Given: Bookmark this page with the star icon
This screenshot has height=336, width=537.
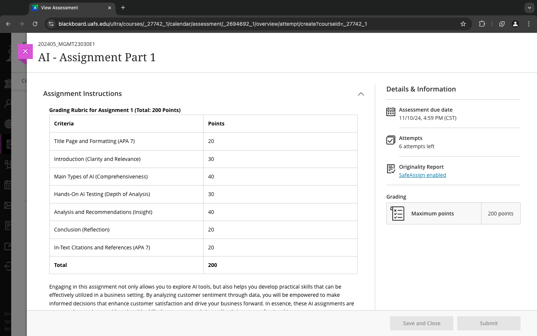Looking at the screenshot, I should pyautogui.click(x=463, y=24).
